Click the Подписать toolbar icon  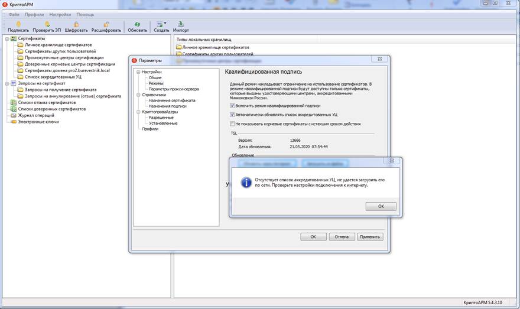[x=18, y=24]
